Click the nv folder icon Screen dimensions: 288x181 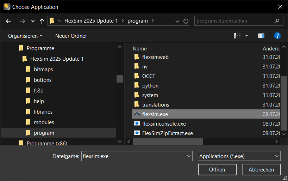tap(137, 66)
